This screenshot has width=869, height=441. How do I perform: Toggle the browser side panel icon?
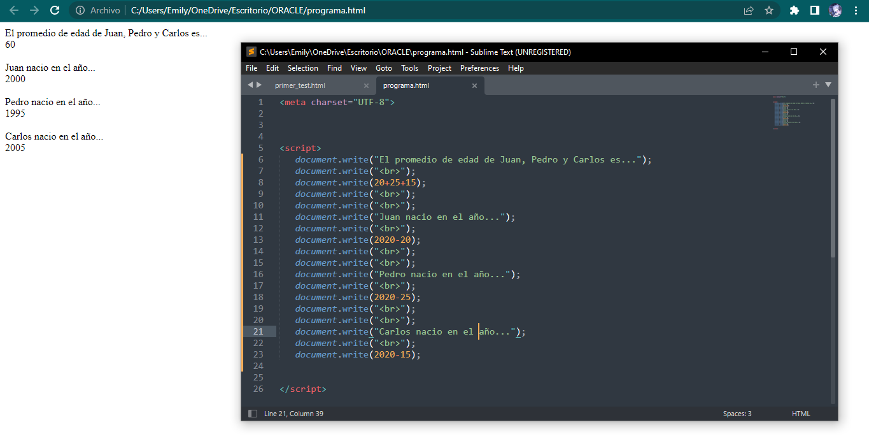(814, 10)
